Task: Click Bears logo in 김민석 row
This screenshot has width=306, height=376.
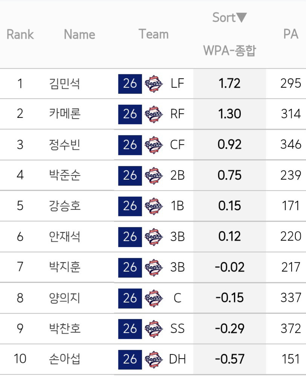Action: click(x=153, y=84)
